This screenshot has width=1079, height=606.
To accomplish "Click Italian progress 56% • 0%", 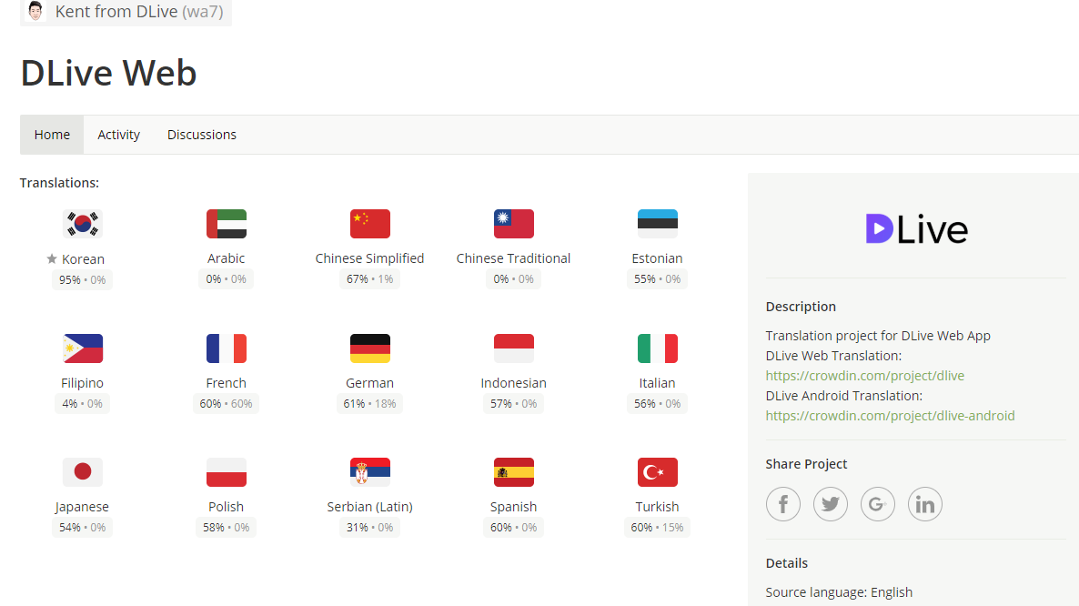I will tap(657, 404).
